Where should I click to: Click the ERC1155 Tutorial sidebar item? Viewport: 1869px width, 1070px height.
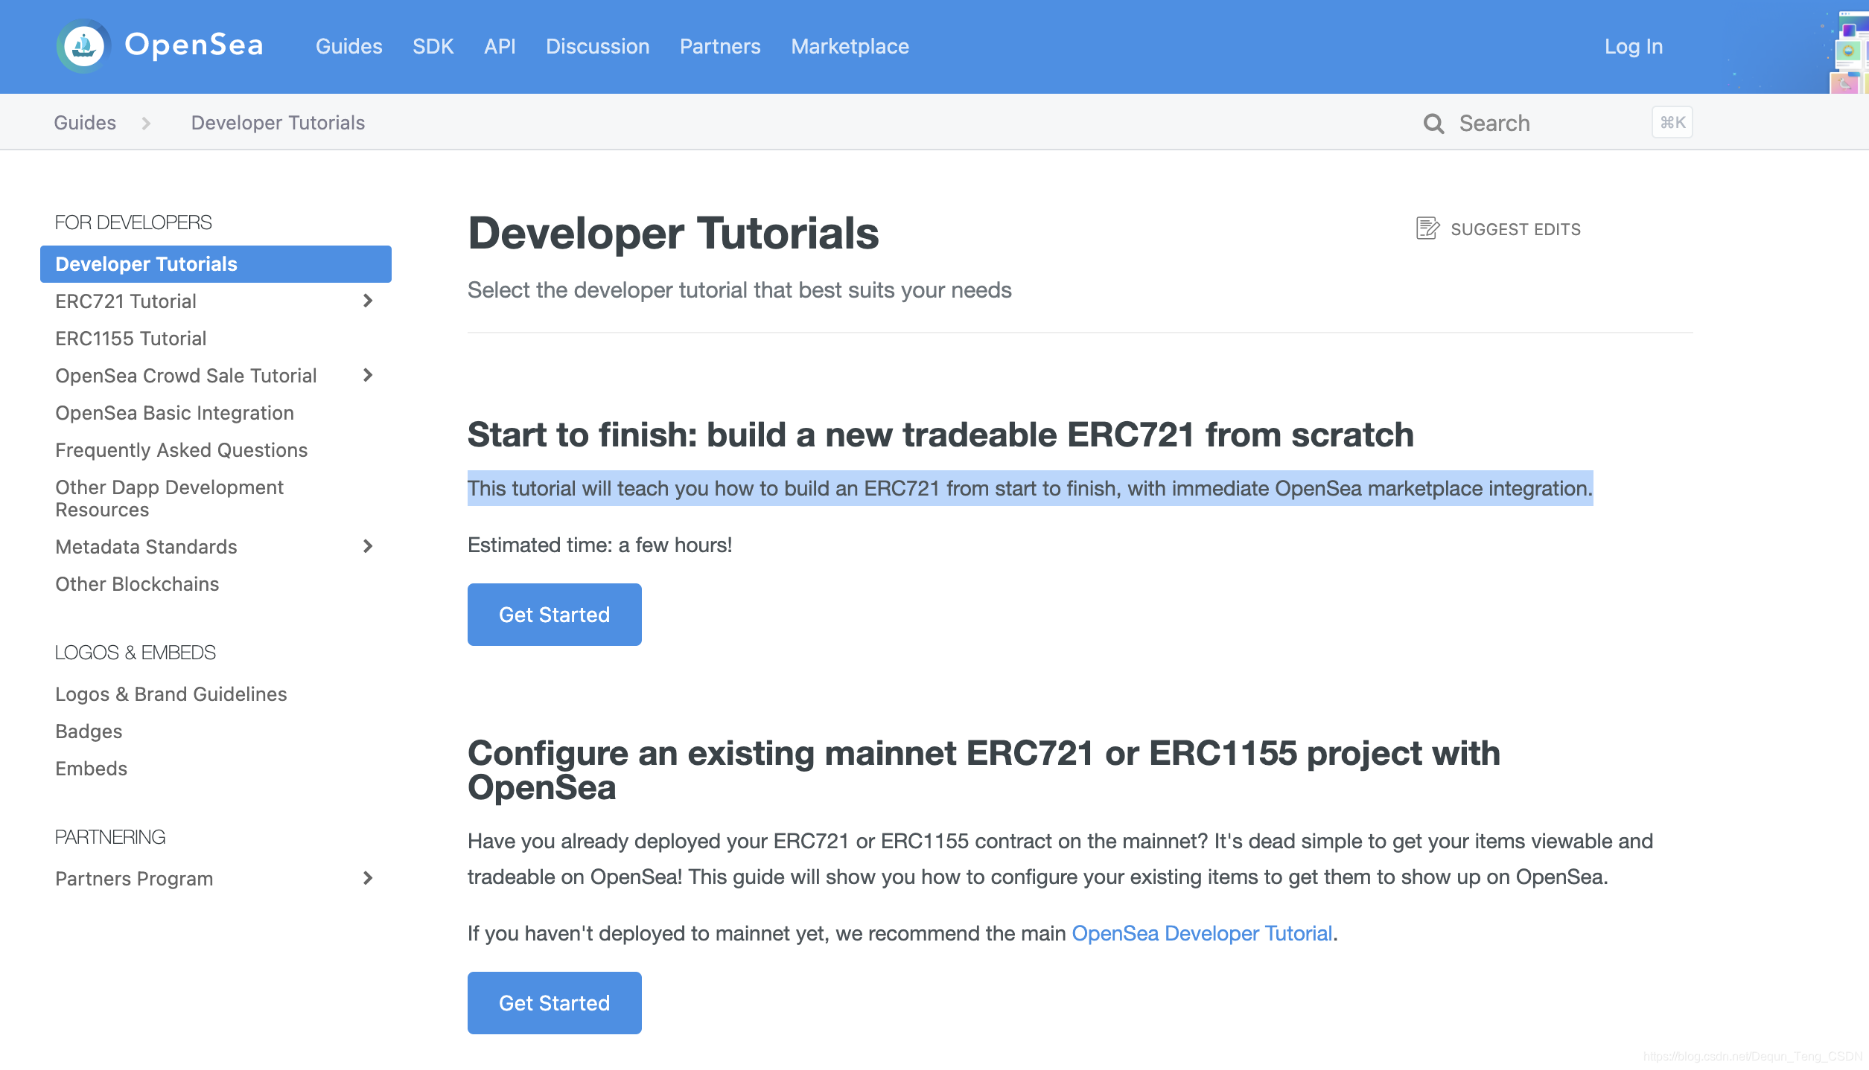tap(130, 337)
